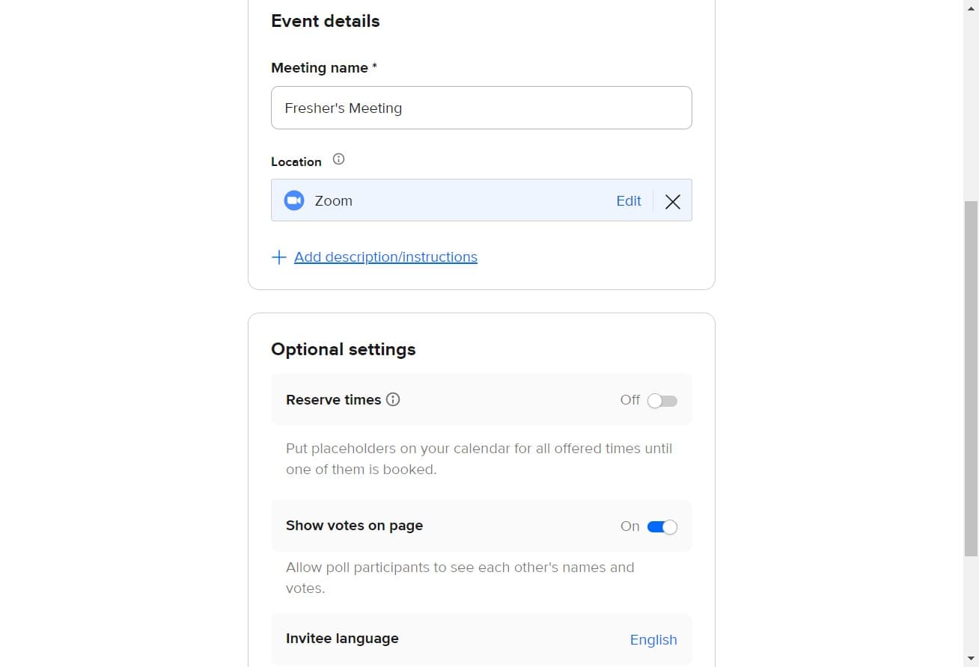Open the Reserve times info icon
Screen dimensions: 979x667
393,399
